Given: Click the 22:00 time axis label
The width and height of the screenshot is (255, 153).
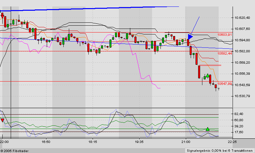Looking at the screenshot, I should click(x=4, y=142).
